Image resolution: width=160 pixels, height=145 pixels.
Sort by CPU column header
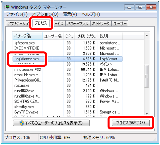point(69,36)
